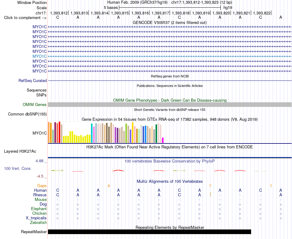Click the Sequences track label

pyautogui.click(x=37, y=90)
